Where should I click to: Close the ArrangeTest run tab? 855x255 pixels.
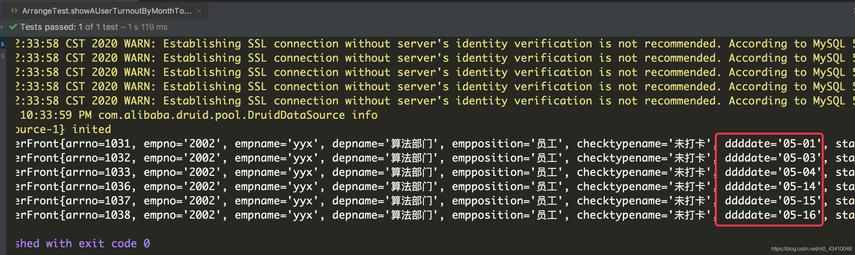tap(199, 11)
